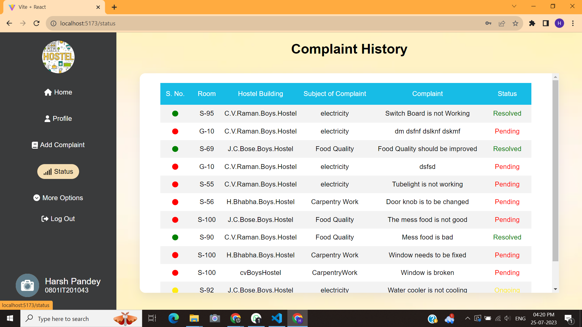Screen dimensions: 582x327
Task: Select the Home icon in the sidebar
Action: [x=48, y=92]
